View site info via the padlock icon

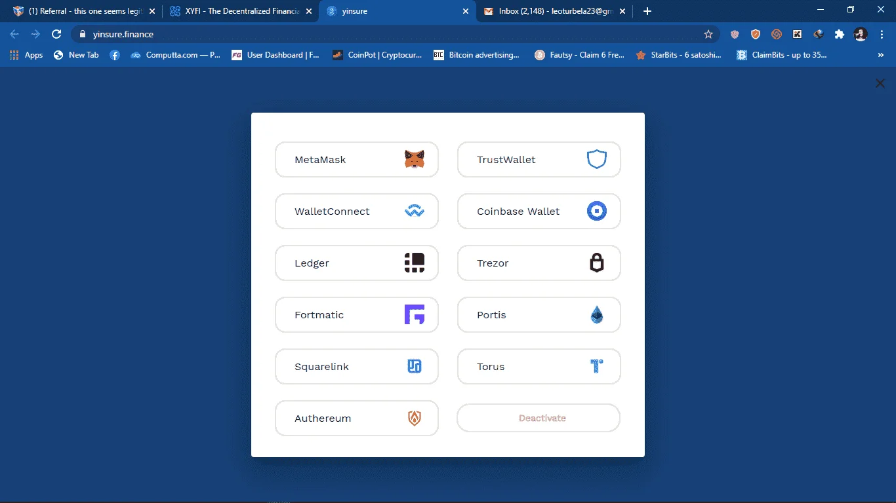[x=83, y=34]
